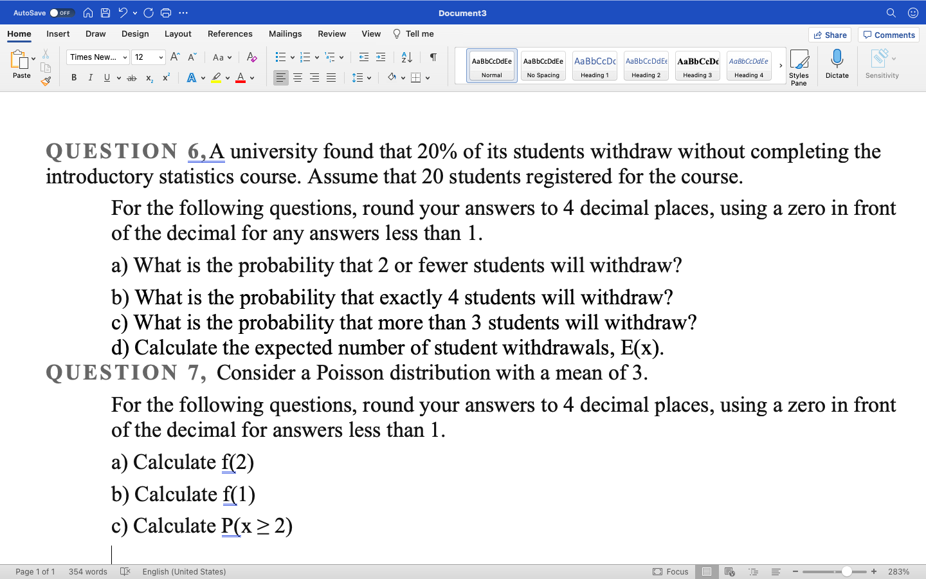Screen dimensions: 926x579
Task: Open the Review tab
Action: coord(332,33)
